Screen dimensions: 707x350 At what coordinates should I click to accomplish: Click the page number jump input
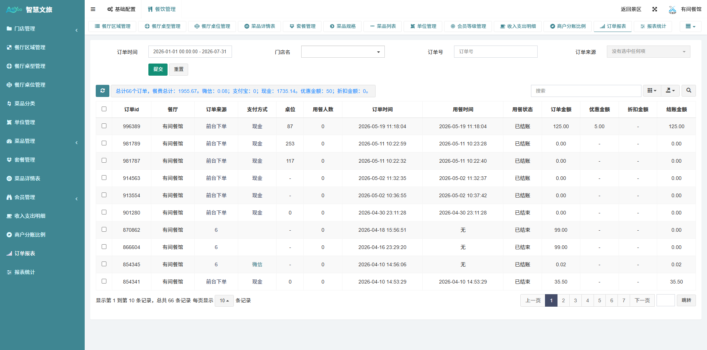[665, 300]
